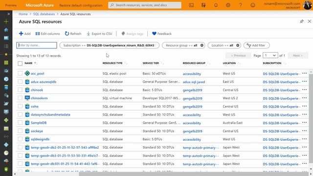Open the more options ellipsis for chinookvm

coord(304,98)
